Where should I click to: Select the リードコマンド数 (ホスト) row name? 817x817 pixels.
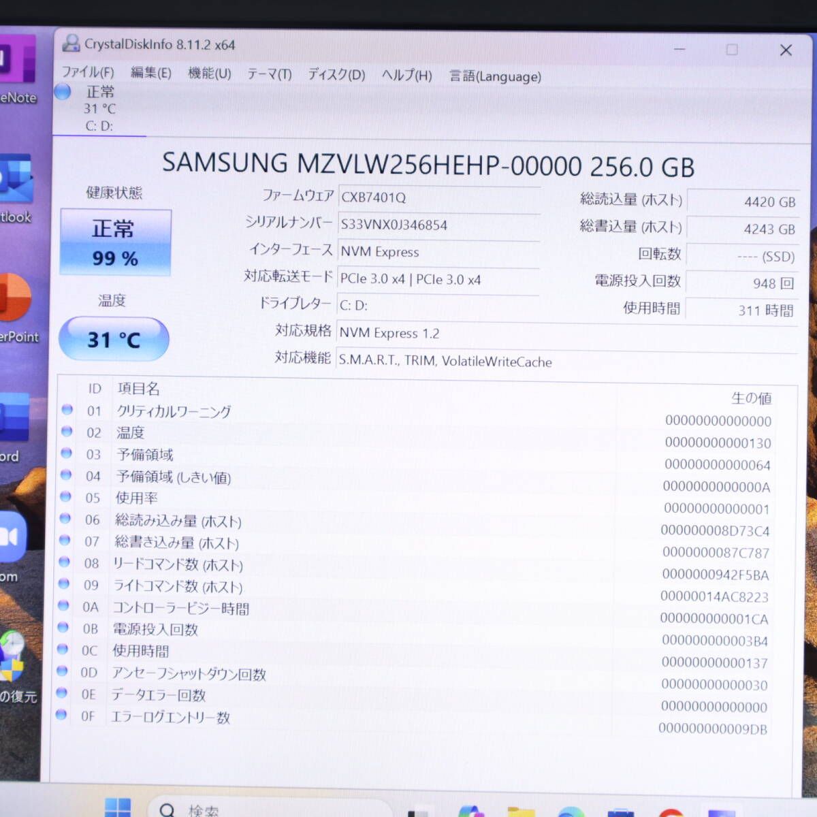click(x=178, y=564)
